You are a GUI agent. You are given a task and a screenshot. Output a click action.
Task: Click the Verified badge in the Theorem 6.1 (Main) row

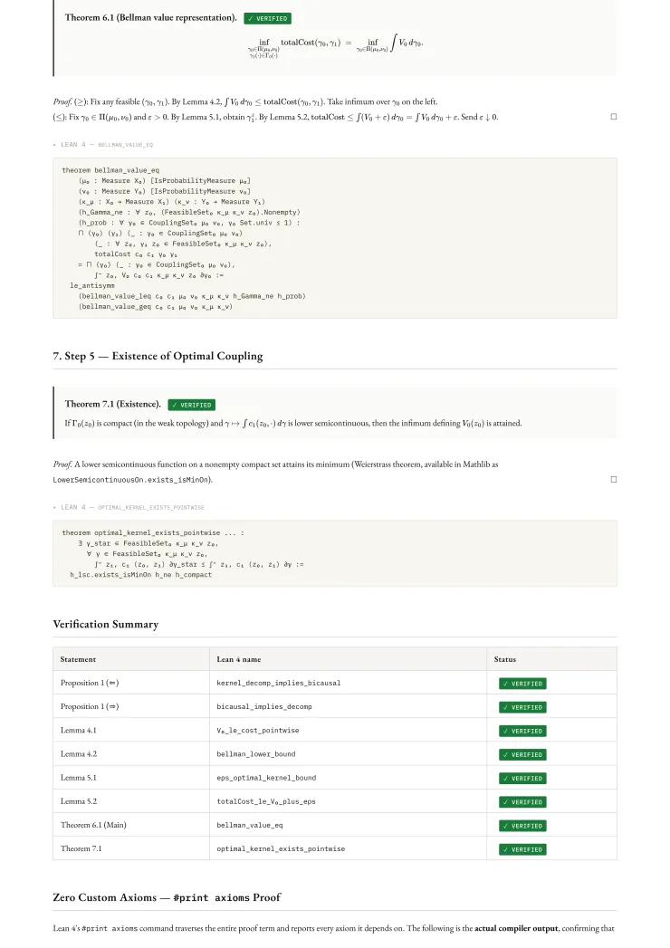click(x=522, y=826)
